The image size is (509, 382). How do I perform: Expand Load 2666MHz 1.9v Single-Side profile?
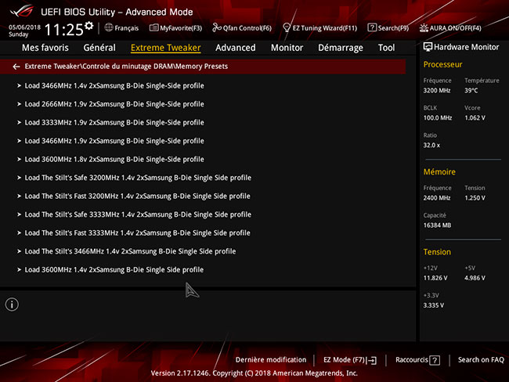tap(114, 104)
